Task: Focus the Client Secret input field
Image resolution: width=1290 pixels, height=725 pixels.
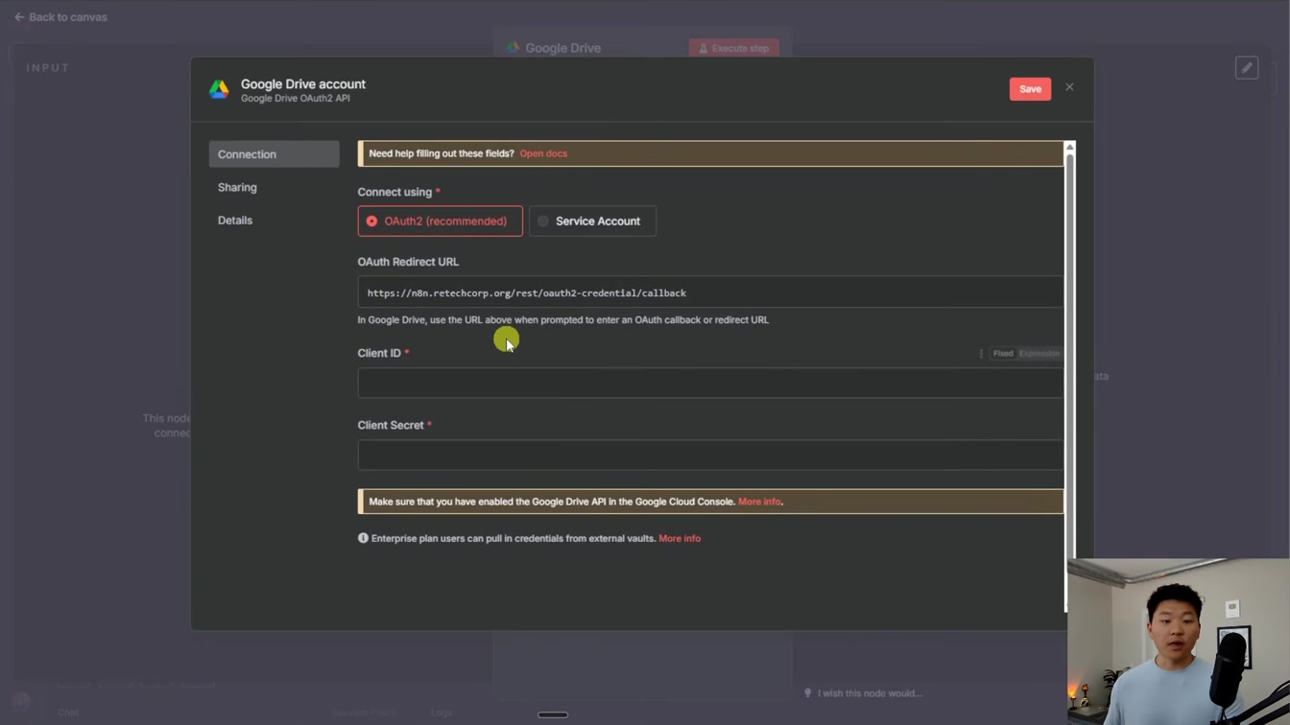Action: tap(710, 455)
